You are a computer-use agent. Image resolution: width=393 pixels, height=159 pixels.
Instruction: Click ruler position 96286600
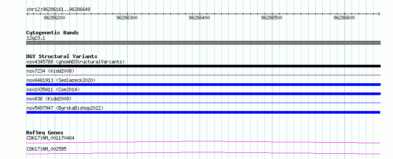[x=344, y=18]
